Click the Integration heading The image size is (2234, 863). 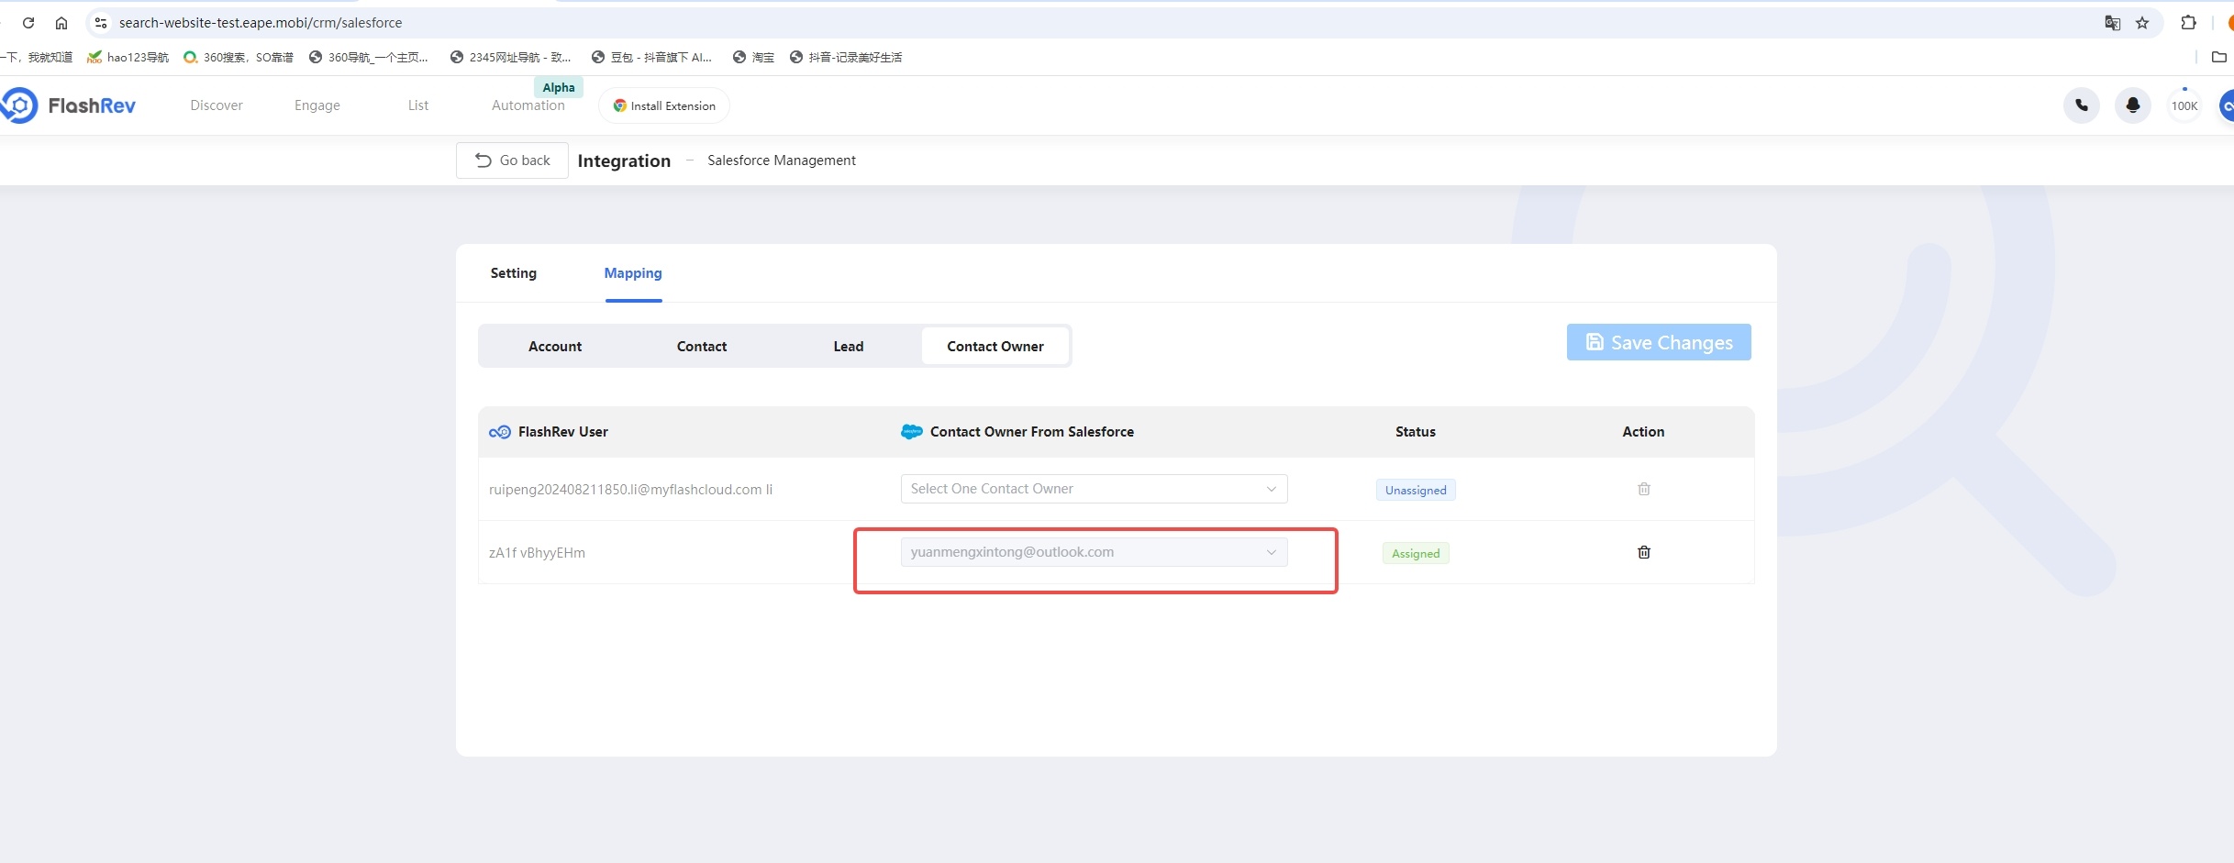click(x=624, y=161)
